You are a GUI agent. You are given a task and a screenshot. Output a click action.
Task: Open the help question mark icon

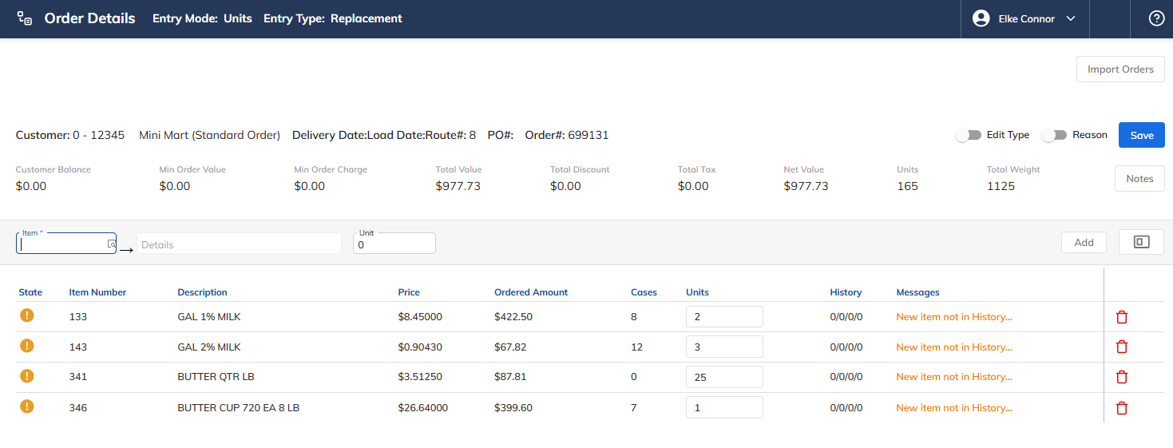point(1156,18)
